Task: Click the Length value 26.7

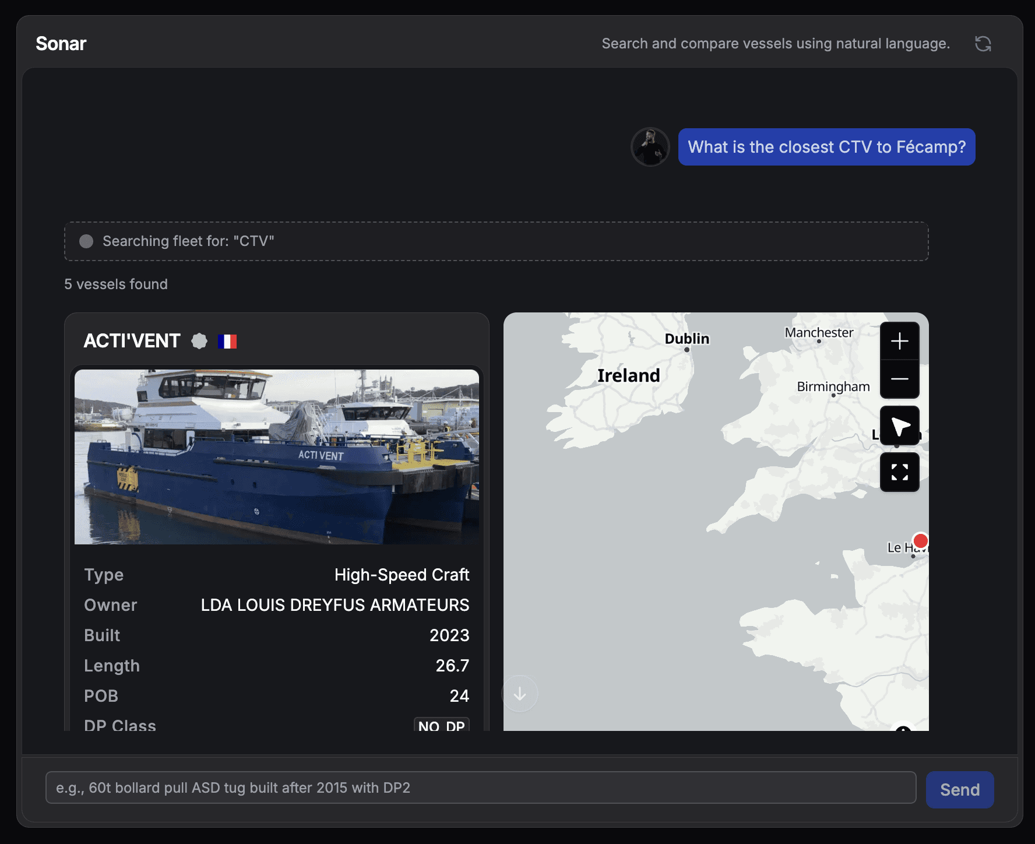Action: [x=452, y=666]
